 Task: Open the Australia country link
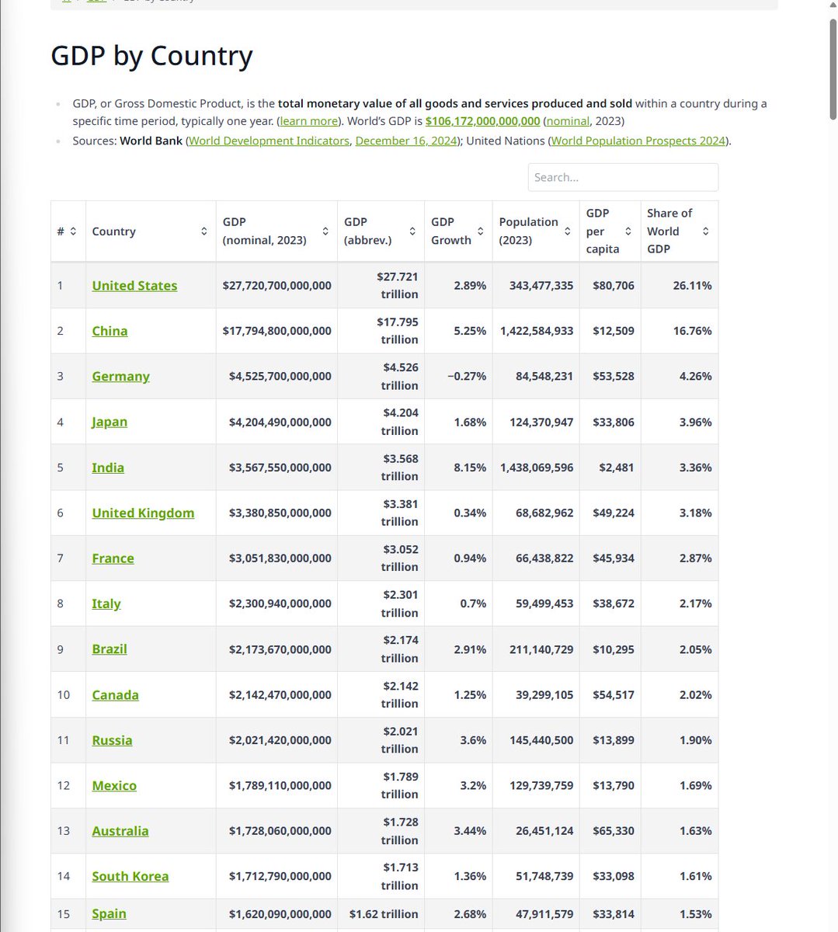click(x=120, y=831)
